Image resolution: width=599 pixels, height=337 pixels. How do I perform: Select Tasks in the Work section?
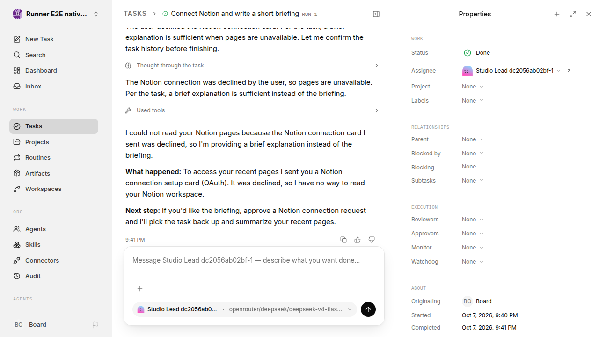click(54, 126)
